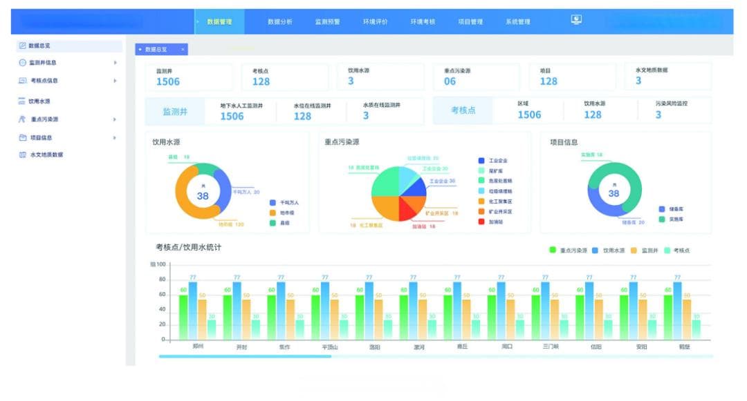
Task: Toggle the 千吨万人 legend swatch
Action: coord(273,203)
